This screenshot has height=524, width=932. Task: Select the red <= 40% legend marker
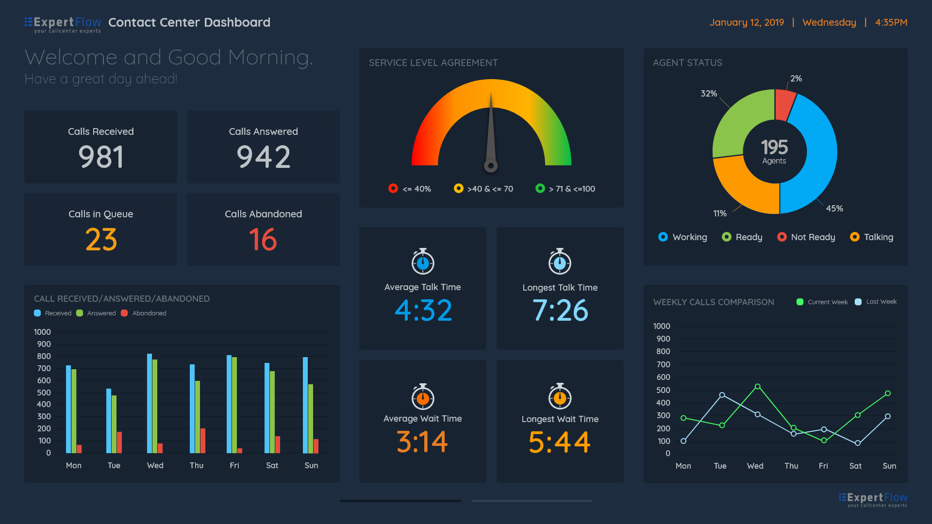pyautogui.click(x=393, y=188)
